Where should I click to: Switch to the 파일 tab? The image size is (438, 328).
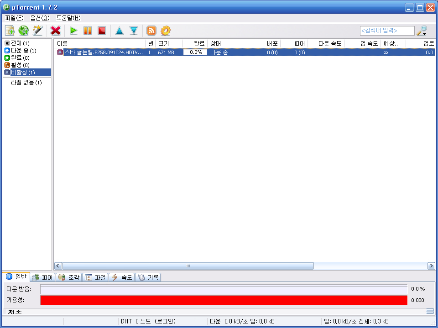click(95, 277)
